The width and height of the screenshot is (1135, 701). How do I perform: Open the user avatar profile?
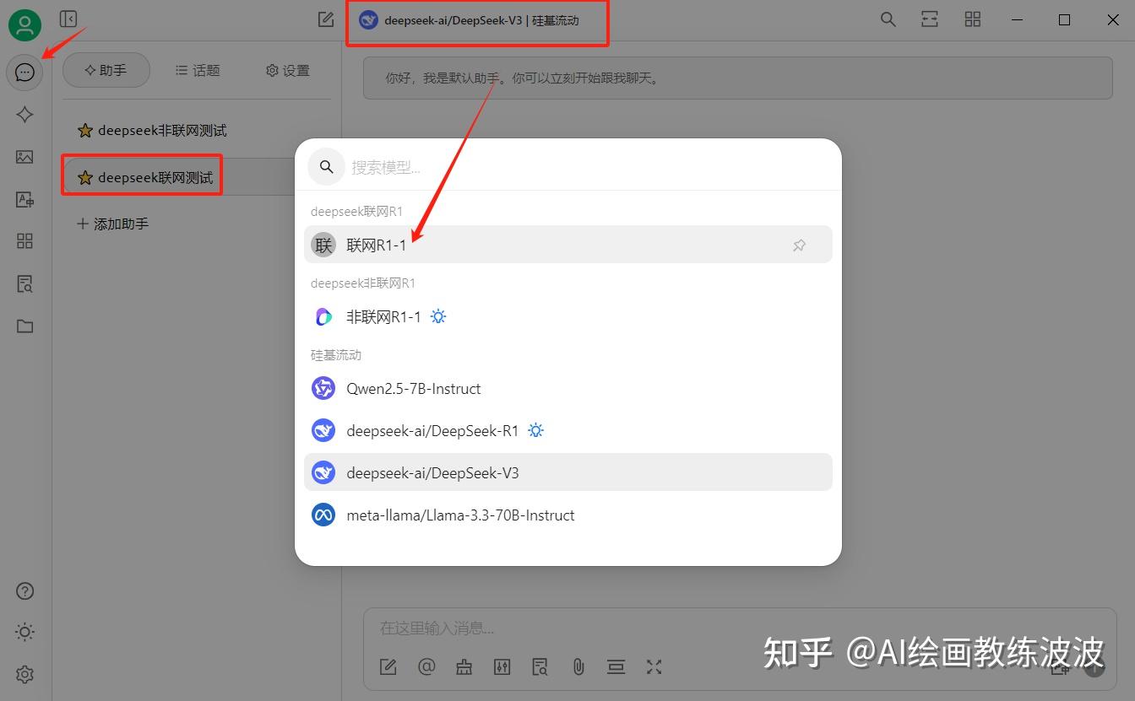tap(25, 25)
